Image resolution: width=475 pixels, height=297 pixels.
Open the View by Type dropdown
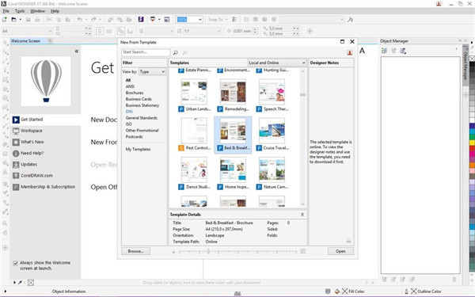(x=152, y=71)
